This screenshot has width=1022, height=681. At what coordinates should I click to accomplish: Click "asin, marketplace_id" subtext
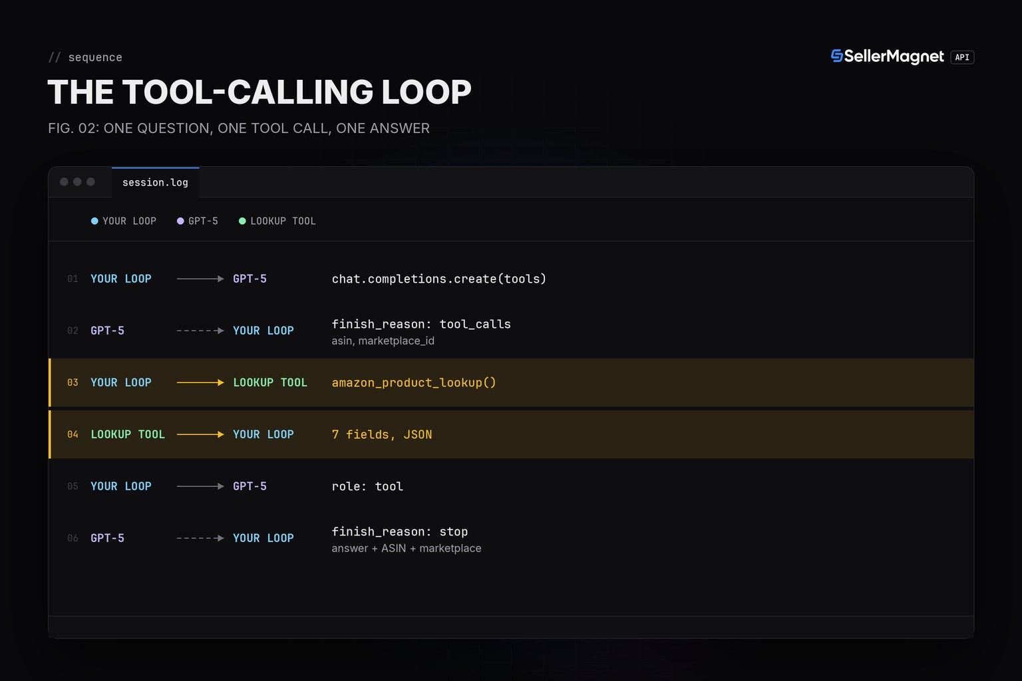(383, 340)
